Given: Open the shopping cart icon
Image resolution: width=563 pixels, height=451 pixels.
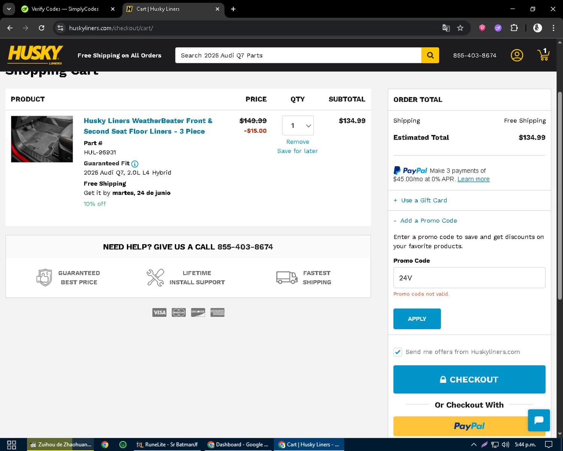Looking at the screenshot, I should (x=543, y=55).
